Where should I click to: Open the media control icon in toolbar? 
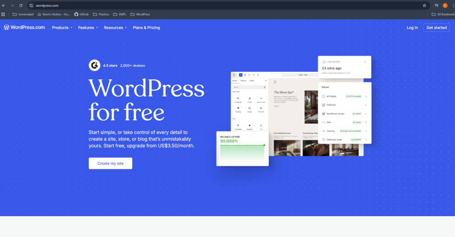coord(436,5)
